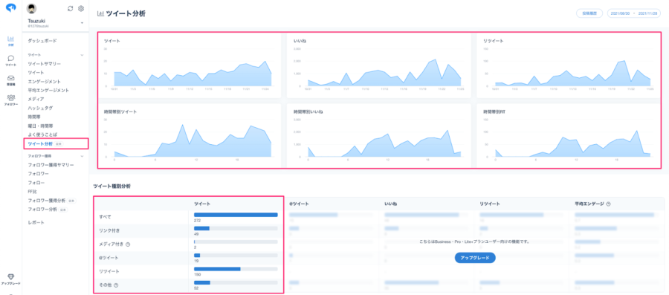
Task: Click the リンク付き row label
Action: pos(110,230)
